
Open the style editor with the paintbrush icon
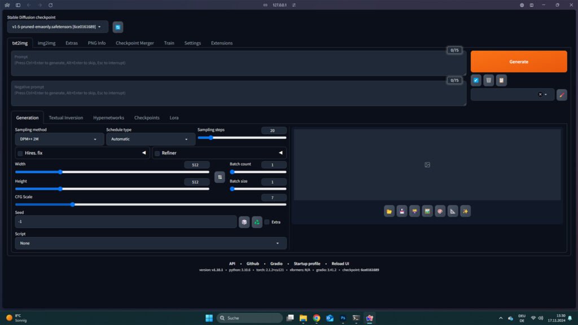(x=562, y=95)
